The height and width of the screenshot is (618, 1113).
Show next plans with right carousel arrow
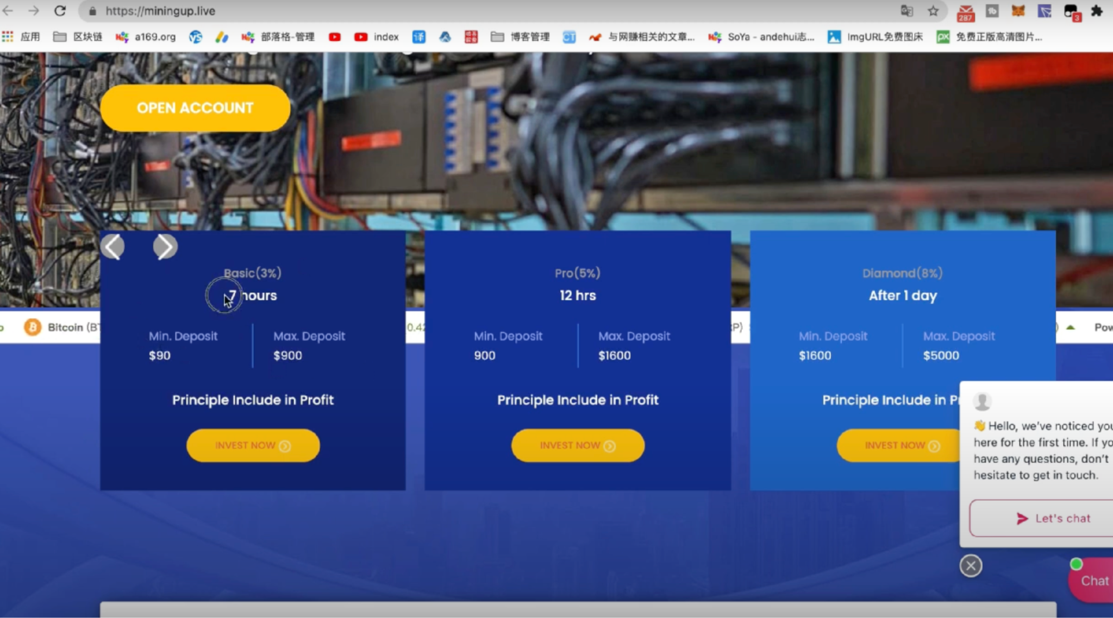coord(165,247)
